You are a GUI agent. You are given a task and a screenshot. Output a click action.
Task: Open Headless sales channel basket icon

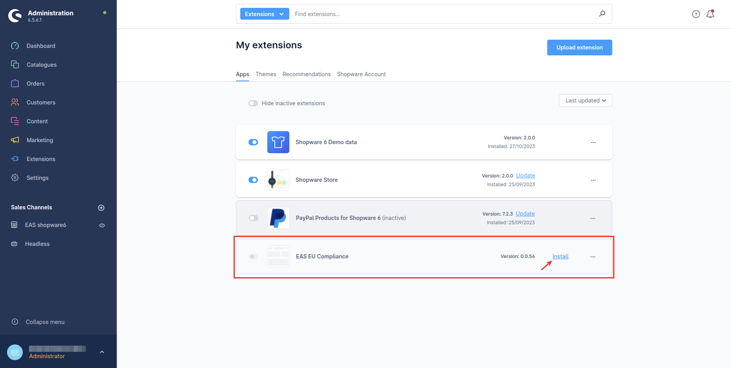tap(14, 244)
